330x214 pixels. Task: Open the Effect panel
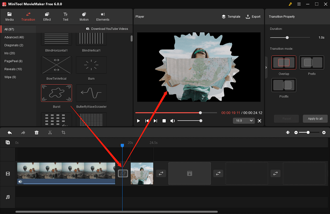[47, 16]
